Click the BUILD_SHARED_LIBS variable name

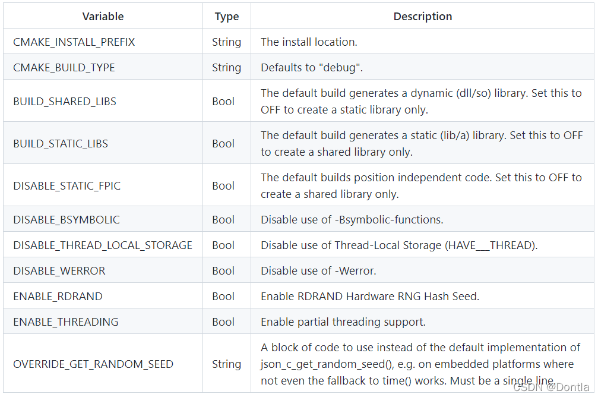tap(65, 102)
